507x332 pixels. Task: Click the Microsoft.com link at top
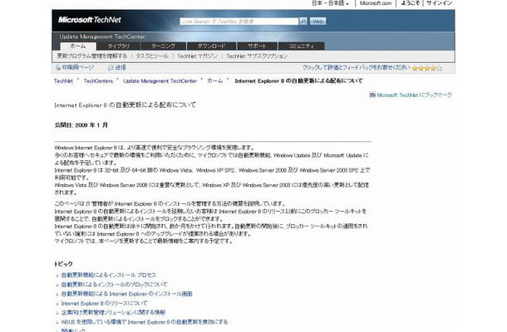[x=376, y=3]
